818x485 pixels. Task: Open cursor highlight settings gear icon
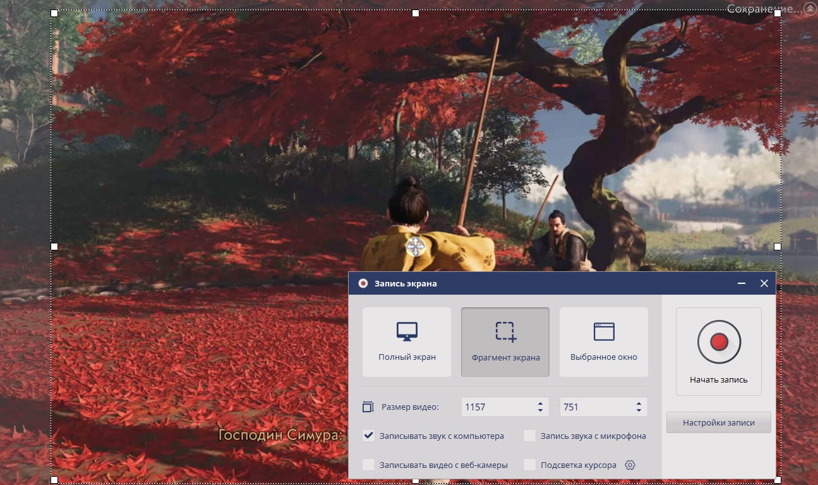click(x=630, y=465)
